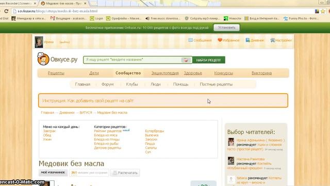This screenshot has width=330, height=186.
Task: Click the browser address bar URL
Action: coord(57,11)
